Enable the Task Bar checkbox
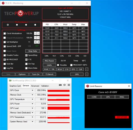This screenshot has width=133, height=130. (x=4, y=64)
